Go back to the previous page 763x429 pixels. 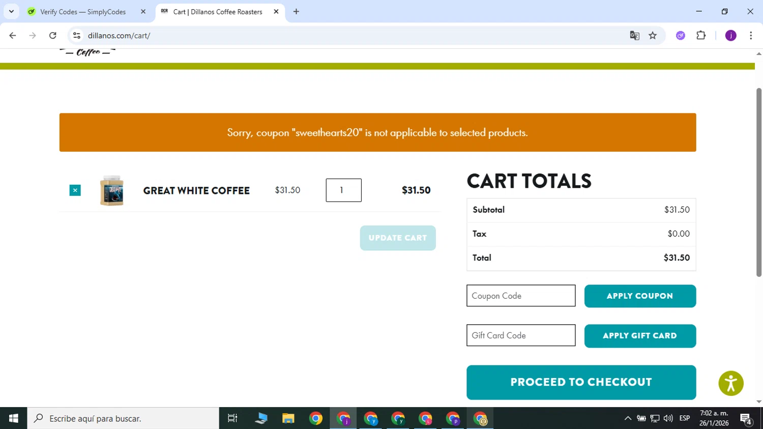coord(13,36)
